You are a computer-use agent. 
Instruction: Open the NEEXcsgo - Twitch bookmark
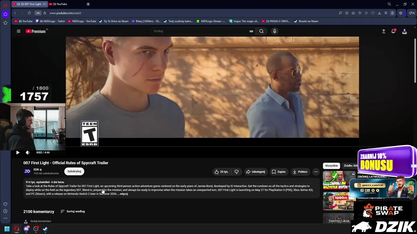[x=50, y=21]
